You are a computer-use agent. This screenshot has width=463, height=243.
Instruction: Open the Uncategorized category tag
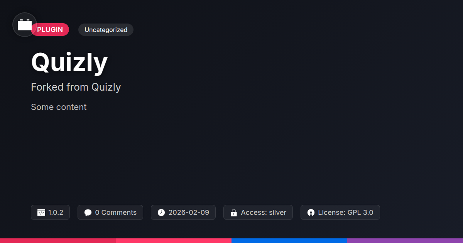click(106, 30)
